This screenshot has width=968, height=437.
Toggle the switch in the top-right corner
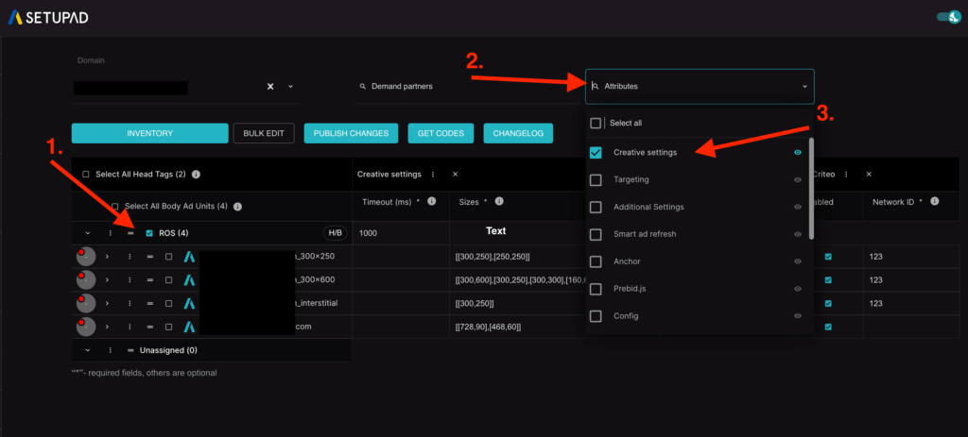(946, 17)
